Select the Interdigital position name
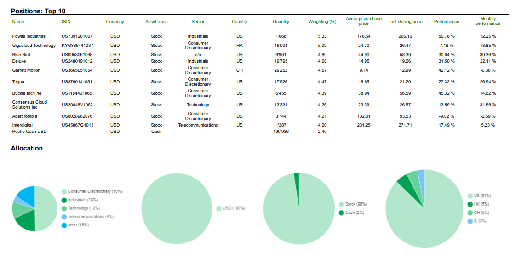The height and width of the screenshot is (265, 515). (23, 125)
